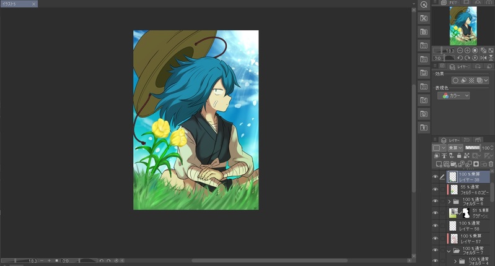Click lock transparent pixels checker icon
This screenshot has height=266, width=495.
coord(467,156)
